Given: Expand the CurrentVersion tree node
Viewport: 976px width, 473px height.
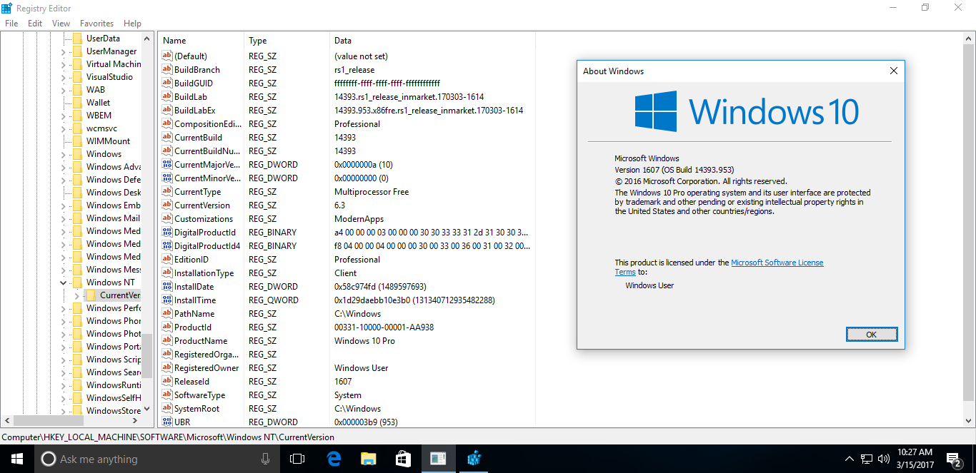Looking at the screenshot, I should (x=76, y=295).
